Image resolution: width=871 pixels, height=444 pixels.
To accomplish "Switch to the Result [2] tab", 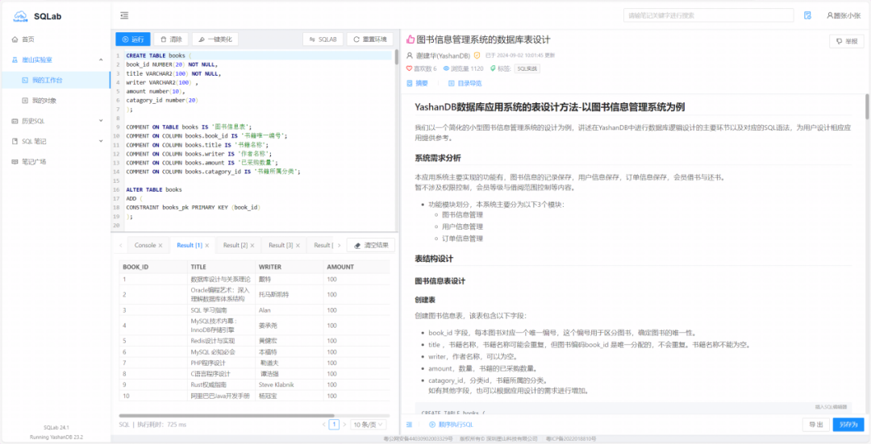I will (x=235, y=245).
